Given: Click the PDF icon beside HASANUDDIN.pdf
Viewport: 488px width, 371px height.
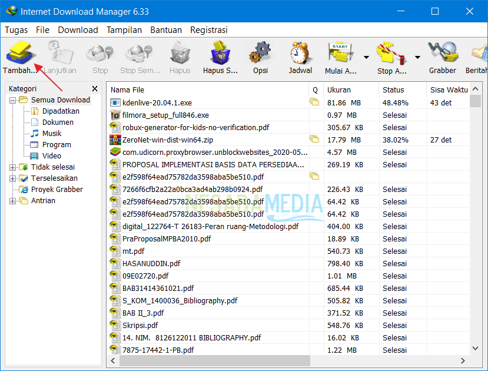Looking at the screenshot, I should point(115,263).
